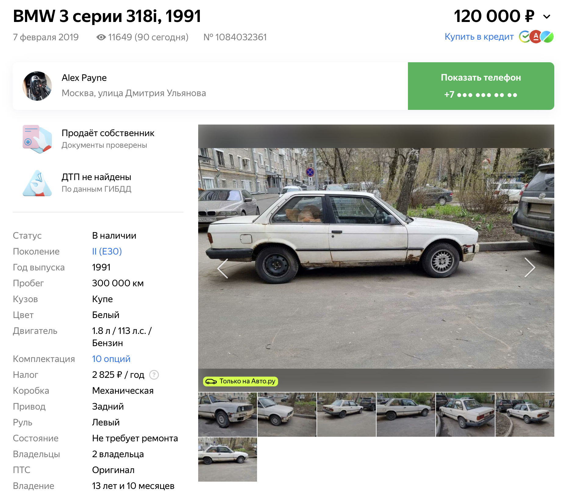Image resolution: width=561 pixels, height=492 pixels.
Task: Select the front headlights thumbnail photo
Action: point(227,414)
